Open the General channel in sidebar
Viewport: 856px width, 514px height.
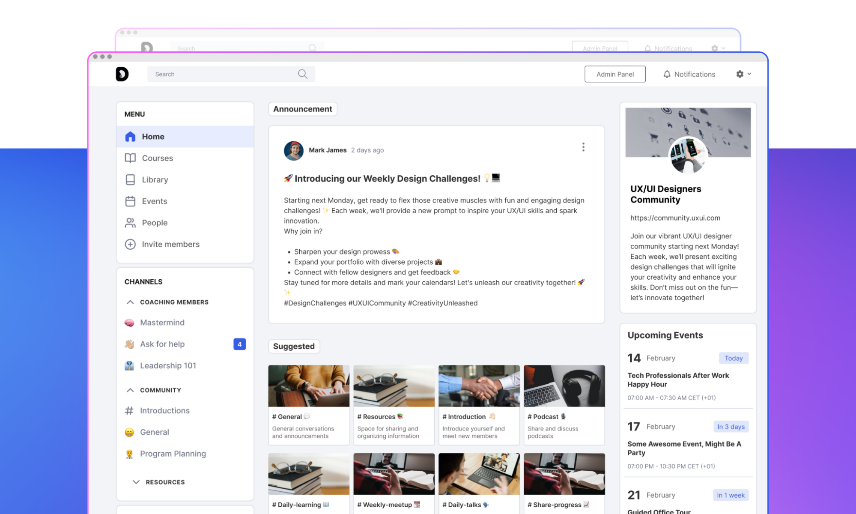click(155, 432)
